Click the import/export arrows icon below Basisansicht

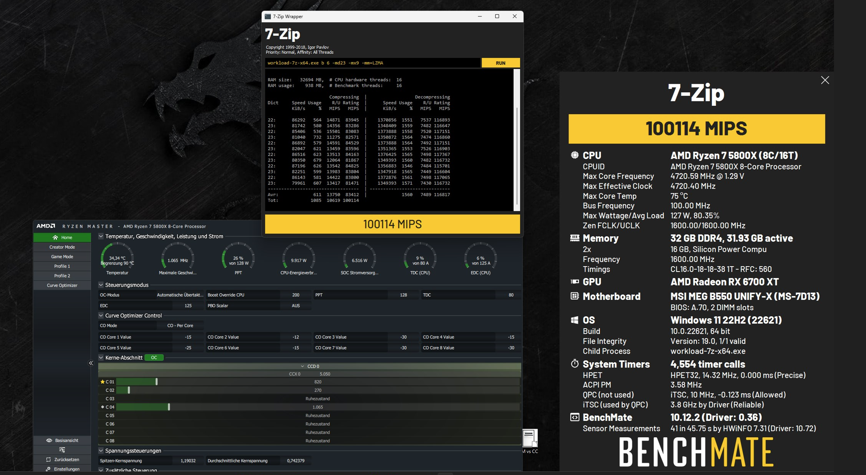tap(62, 450)
